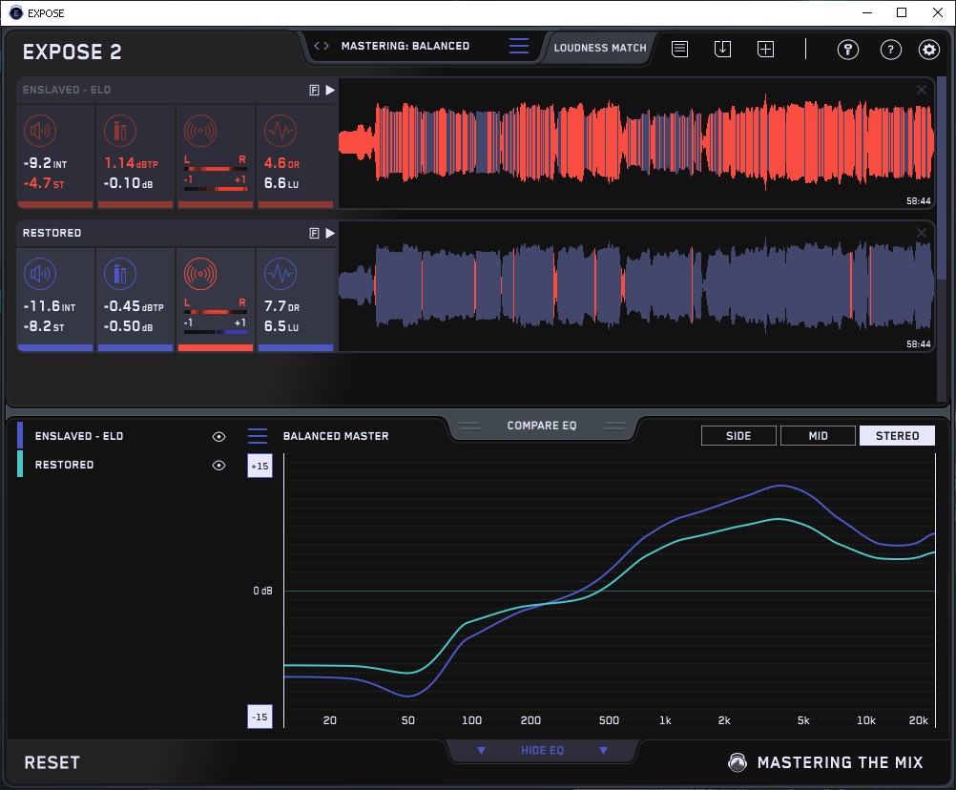Select the Mid EQ view
This screenshot has height=790, width=956.
pyautogui.click(x=818, y=436)
